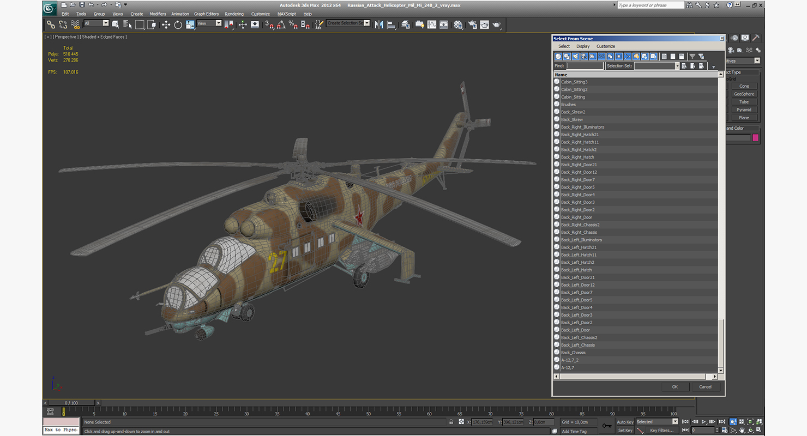Click the Maximize Viewport Toggle icon

pos(760,430)
